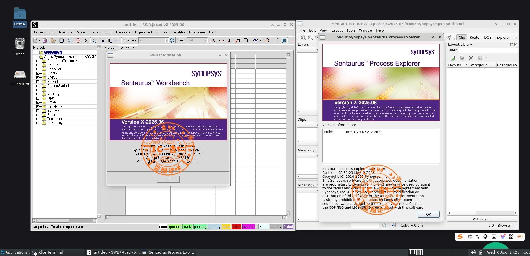Click the Layout Library Filter field

487,50
